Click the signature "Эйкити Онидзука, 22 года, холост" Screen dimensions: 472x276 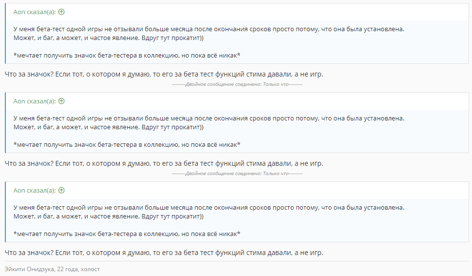pos(52,269)
